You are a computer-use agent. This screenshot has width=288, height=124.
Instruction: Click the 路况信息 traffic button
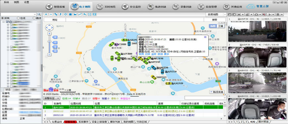tap(217, 92)
